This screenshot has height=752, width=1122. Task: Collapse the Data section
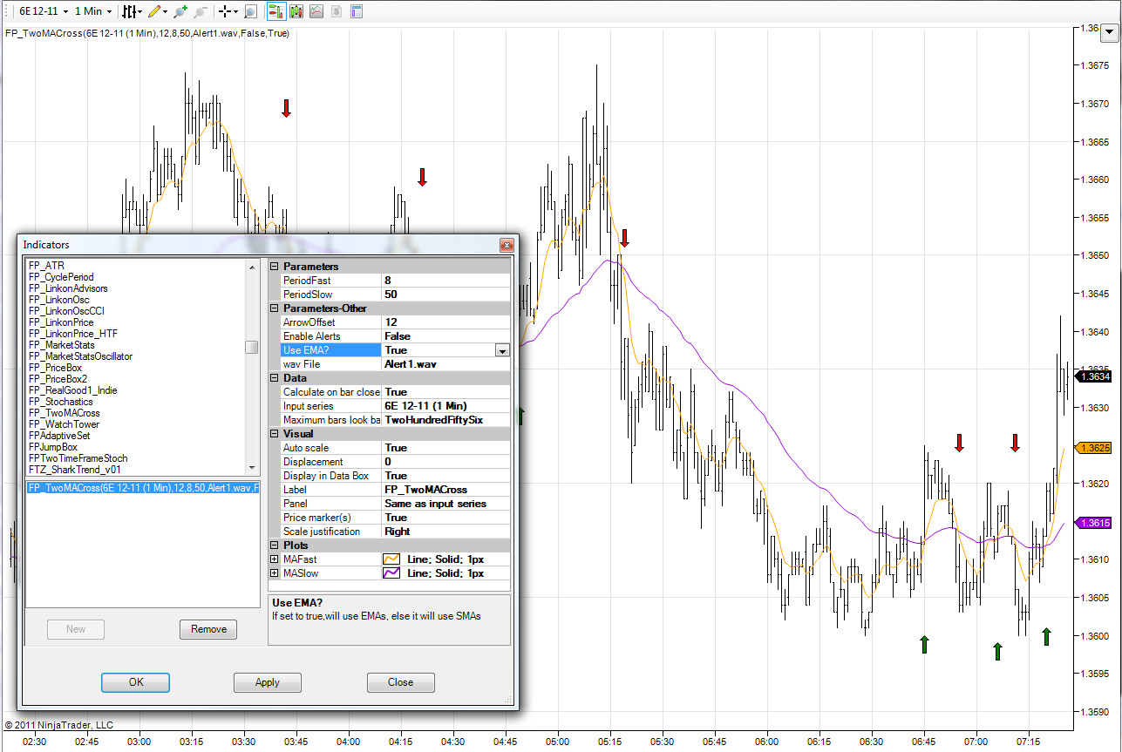click(x=275, y=378)
